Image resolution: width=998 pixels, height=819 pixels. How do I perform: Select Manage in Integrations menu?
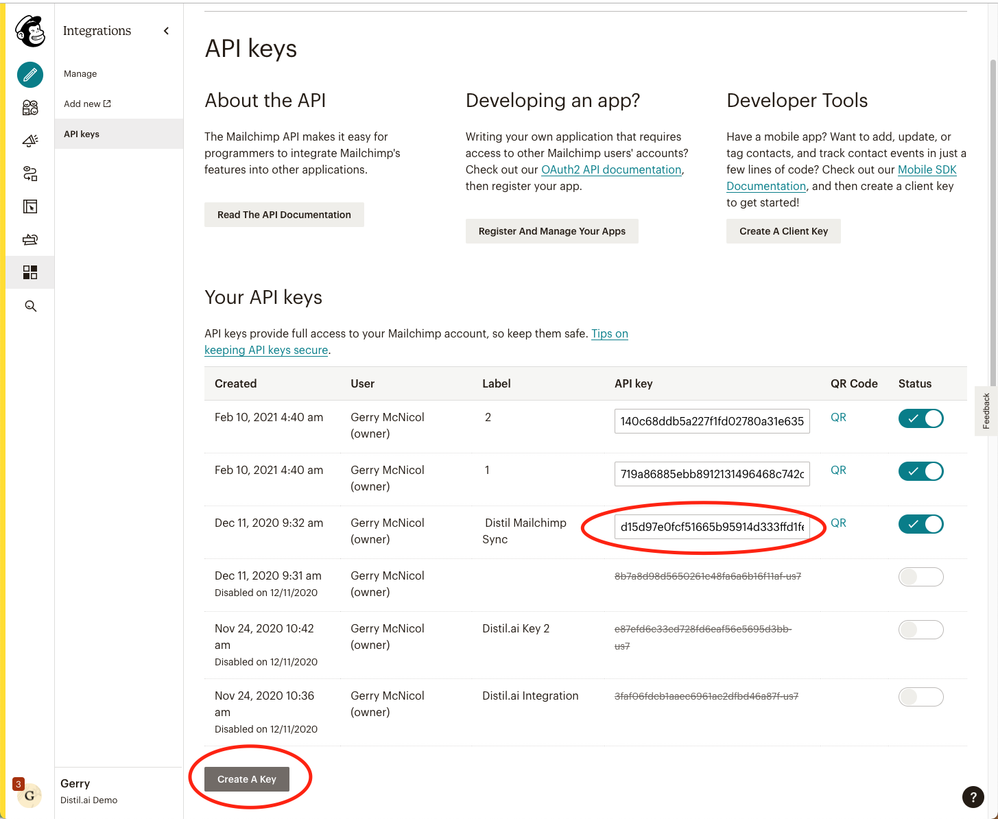pyautogui.click(x=80, y=73)
